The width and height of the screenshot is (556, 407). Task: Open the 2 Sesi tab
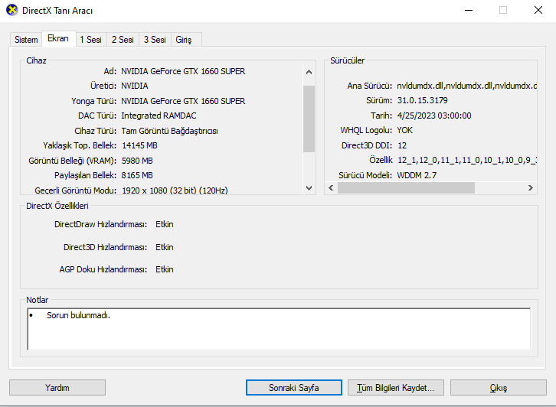click(x=123, y=40)
